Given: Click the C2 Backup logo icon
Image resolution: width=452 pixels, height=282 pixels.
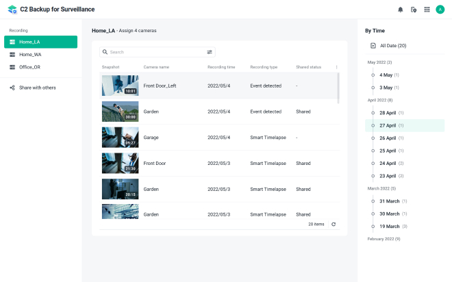Looking at the screenshot, I should [11, 10].
